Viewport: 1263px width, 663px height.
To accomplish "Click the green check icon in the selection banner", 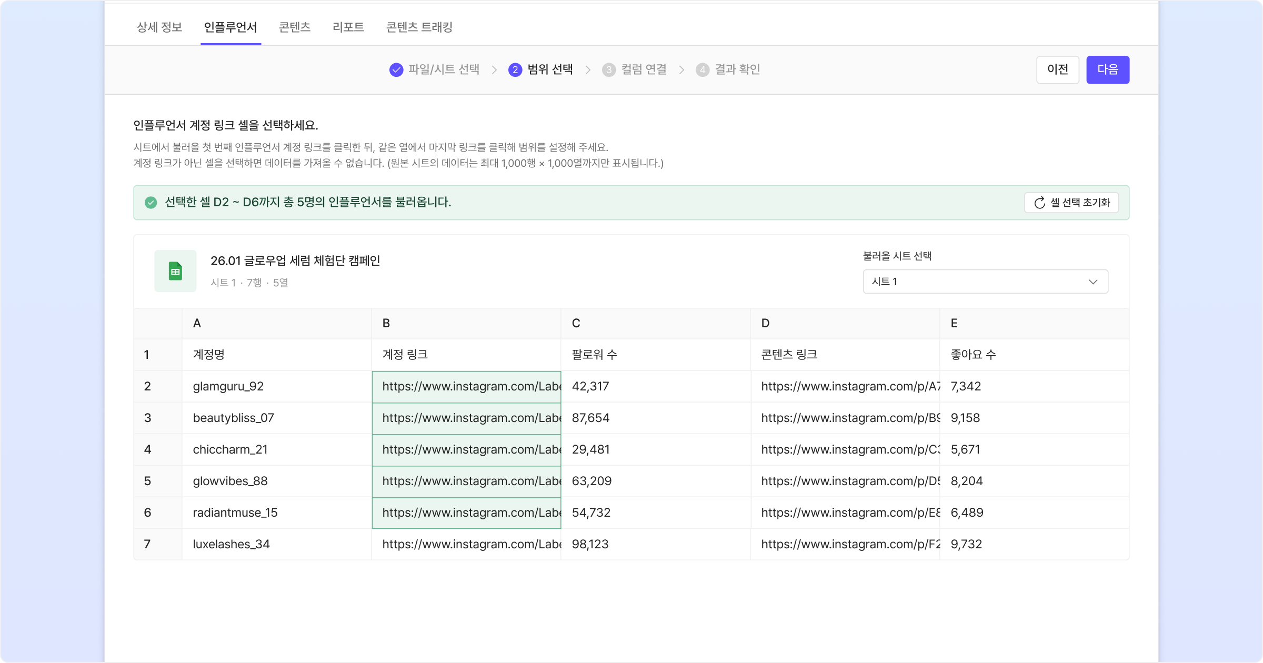I will pos(151,203).
